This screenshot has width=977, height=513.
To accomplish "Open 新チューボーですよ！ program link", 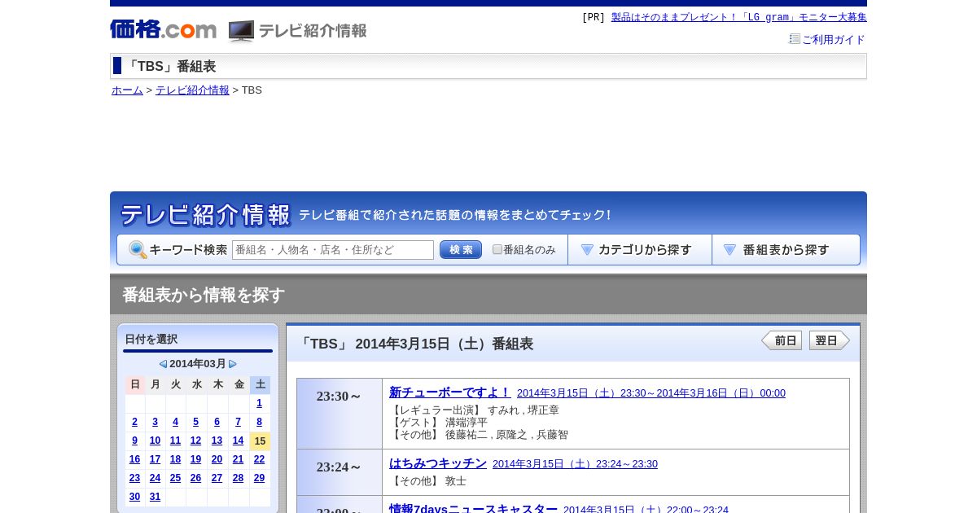I will click(450, 392).
